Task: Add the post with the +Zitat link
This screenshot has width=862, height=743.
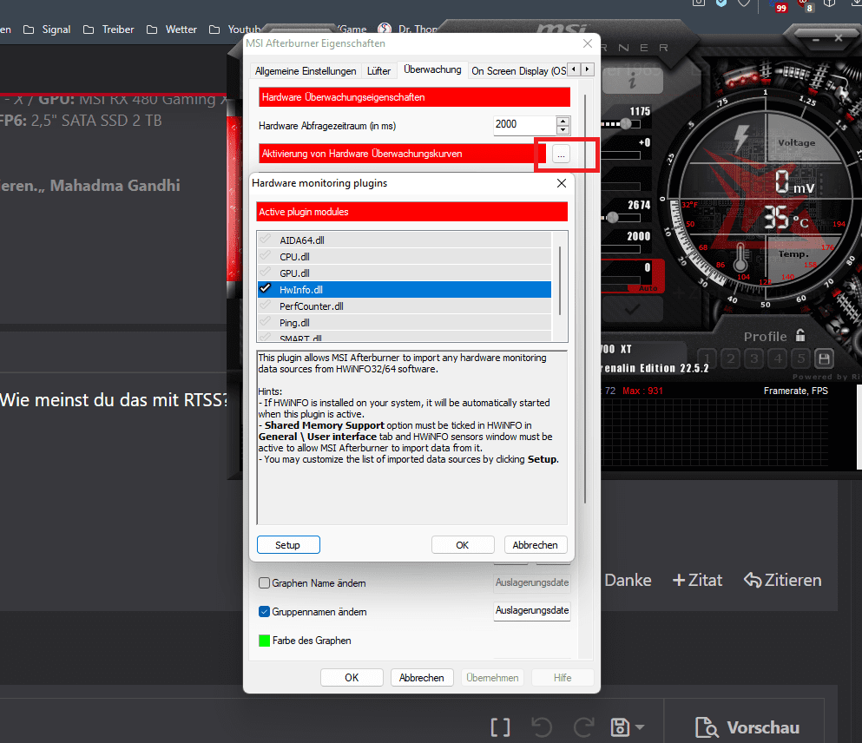Action: point(697,581)
